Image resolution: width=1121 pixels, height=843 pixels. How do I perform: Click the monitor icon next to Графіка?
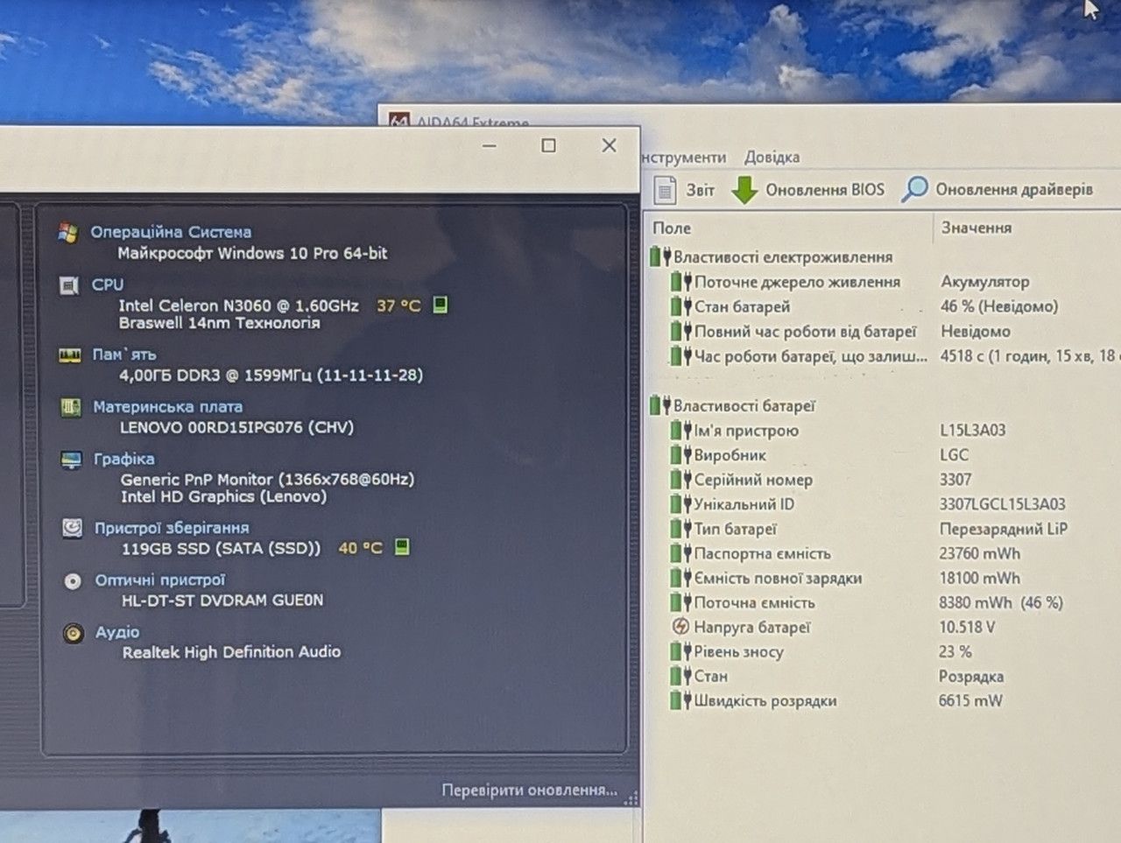click(72, 460)
